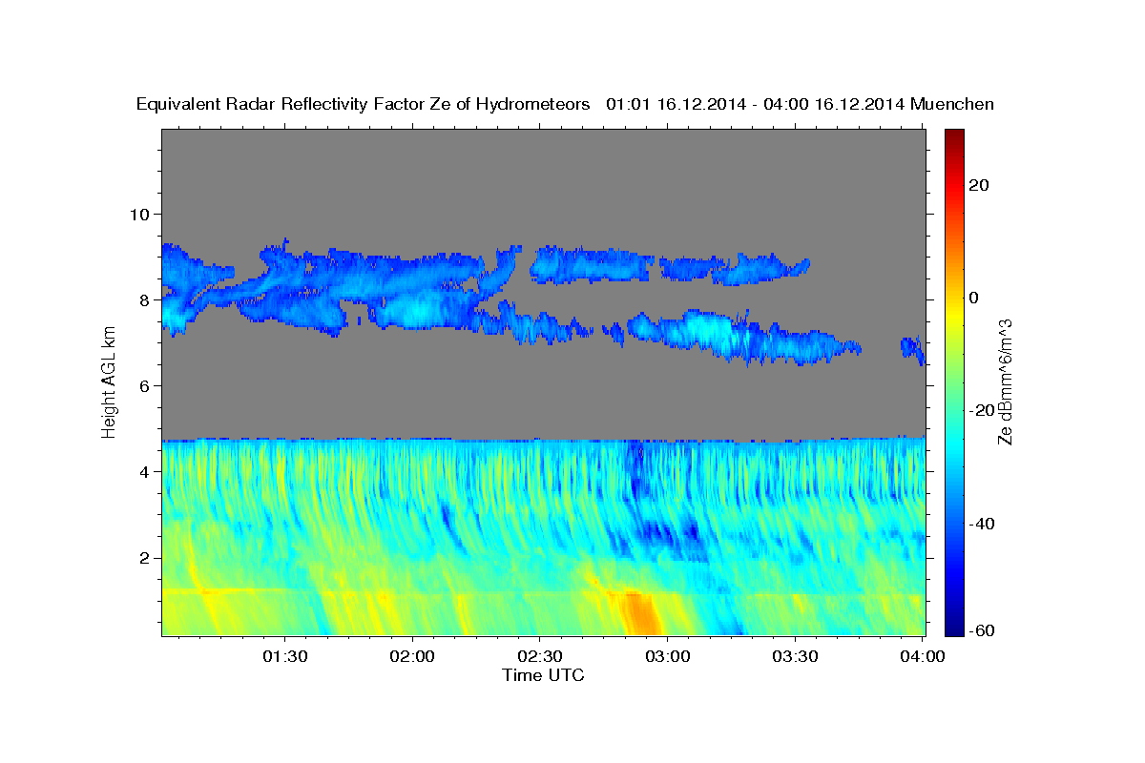Pick the dark blue bottom of the colorbar
The image size is (1145, 763).
955,625
